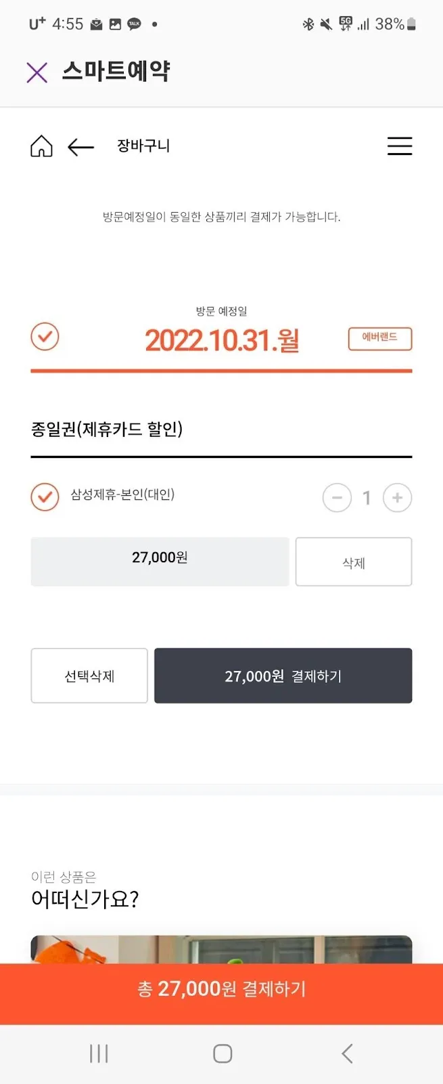Click the 선택삭제 button
Viewport: 443px width, 1084px height.
89,675
